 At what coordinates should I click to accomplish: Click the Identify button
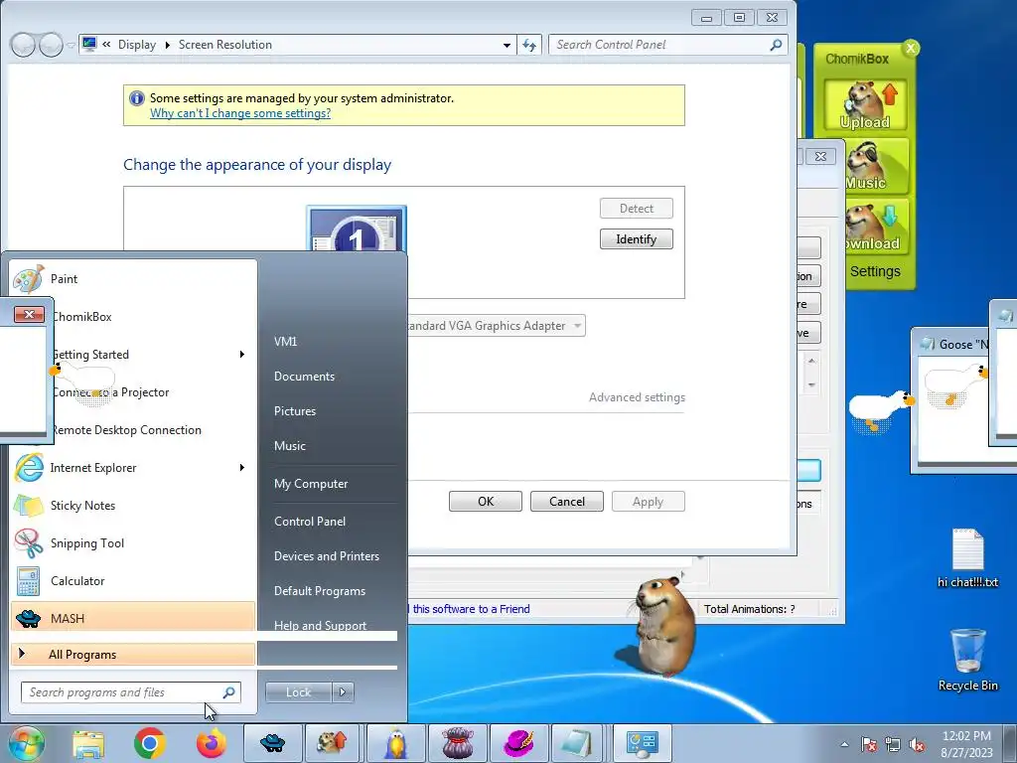(x=637, y=239)
